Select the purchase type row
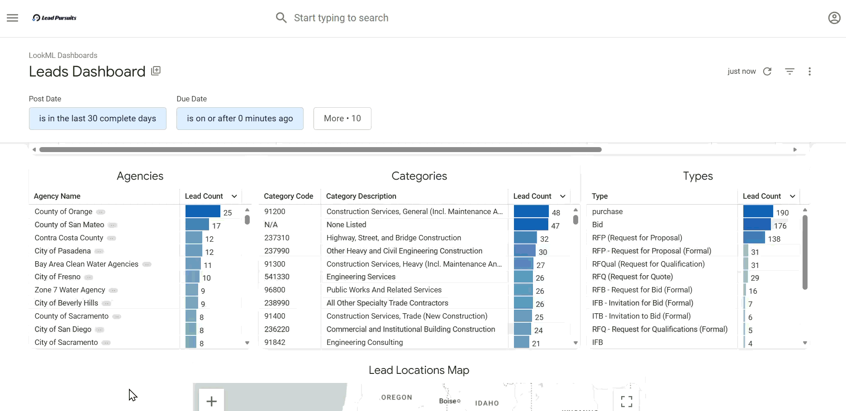 (607, 211)
